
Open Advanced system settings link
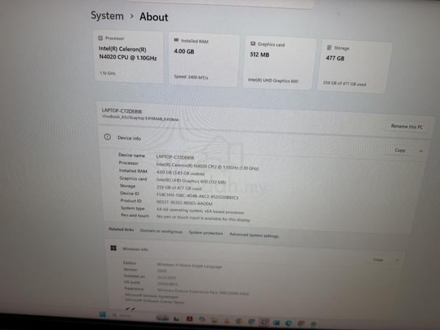pos(254,235)
